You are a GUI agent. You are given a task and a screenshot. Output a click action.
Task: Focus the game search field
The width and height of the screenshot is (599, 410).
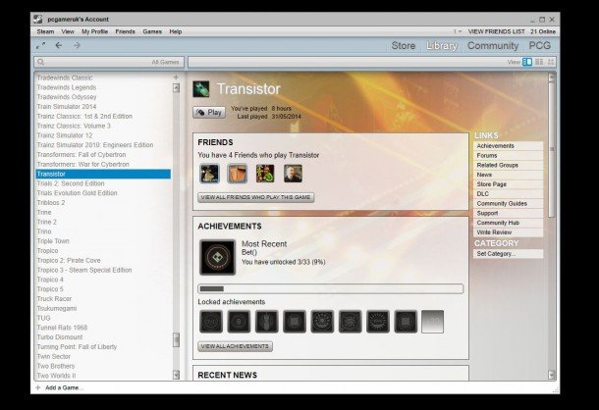(x=109, y=62)
